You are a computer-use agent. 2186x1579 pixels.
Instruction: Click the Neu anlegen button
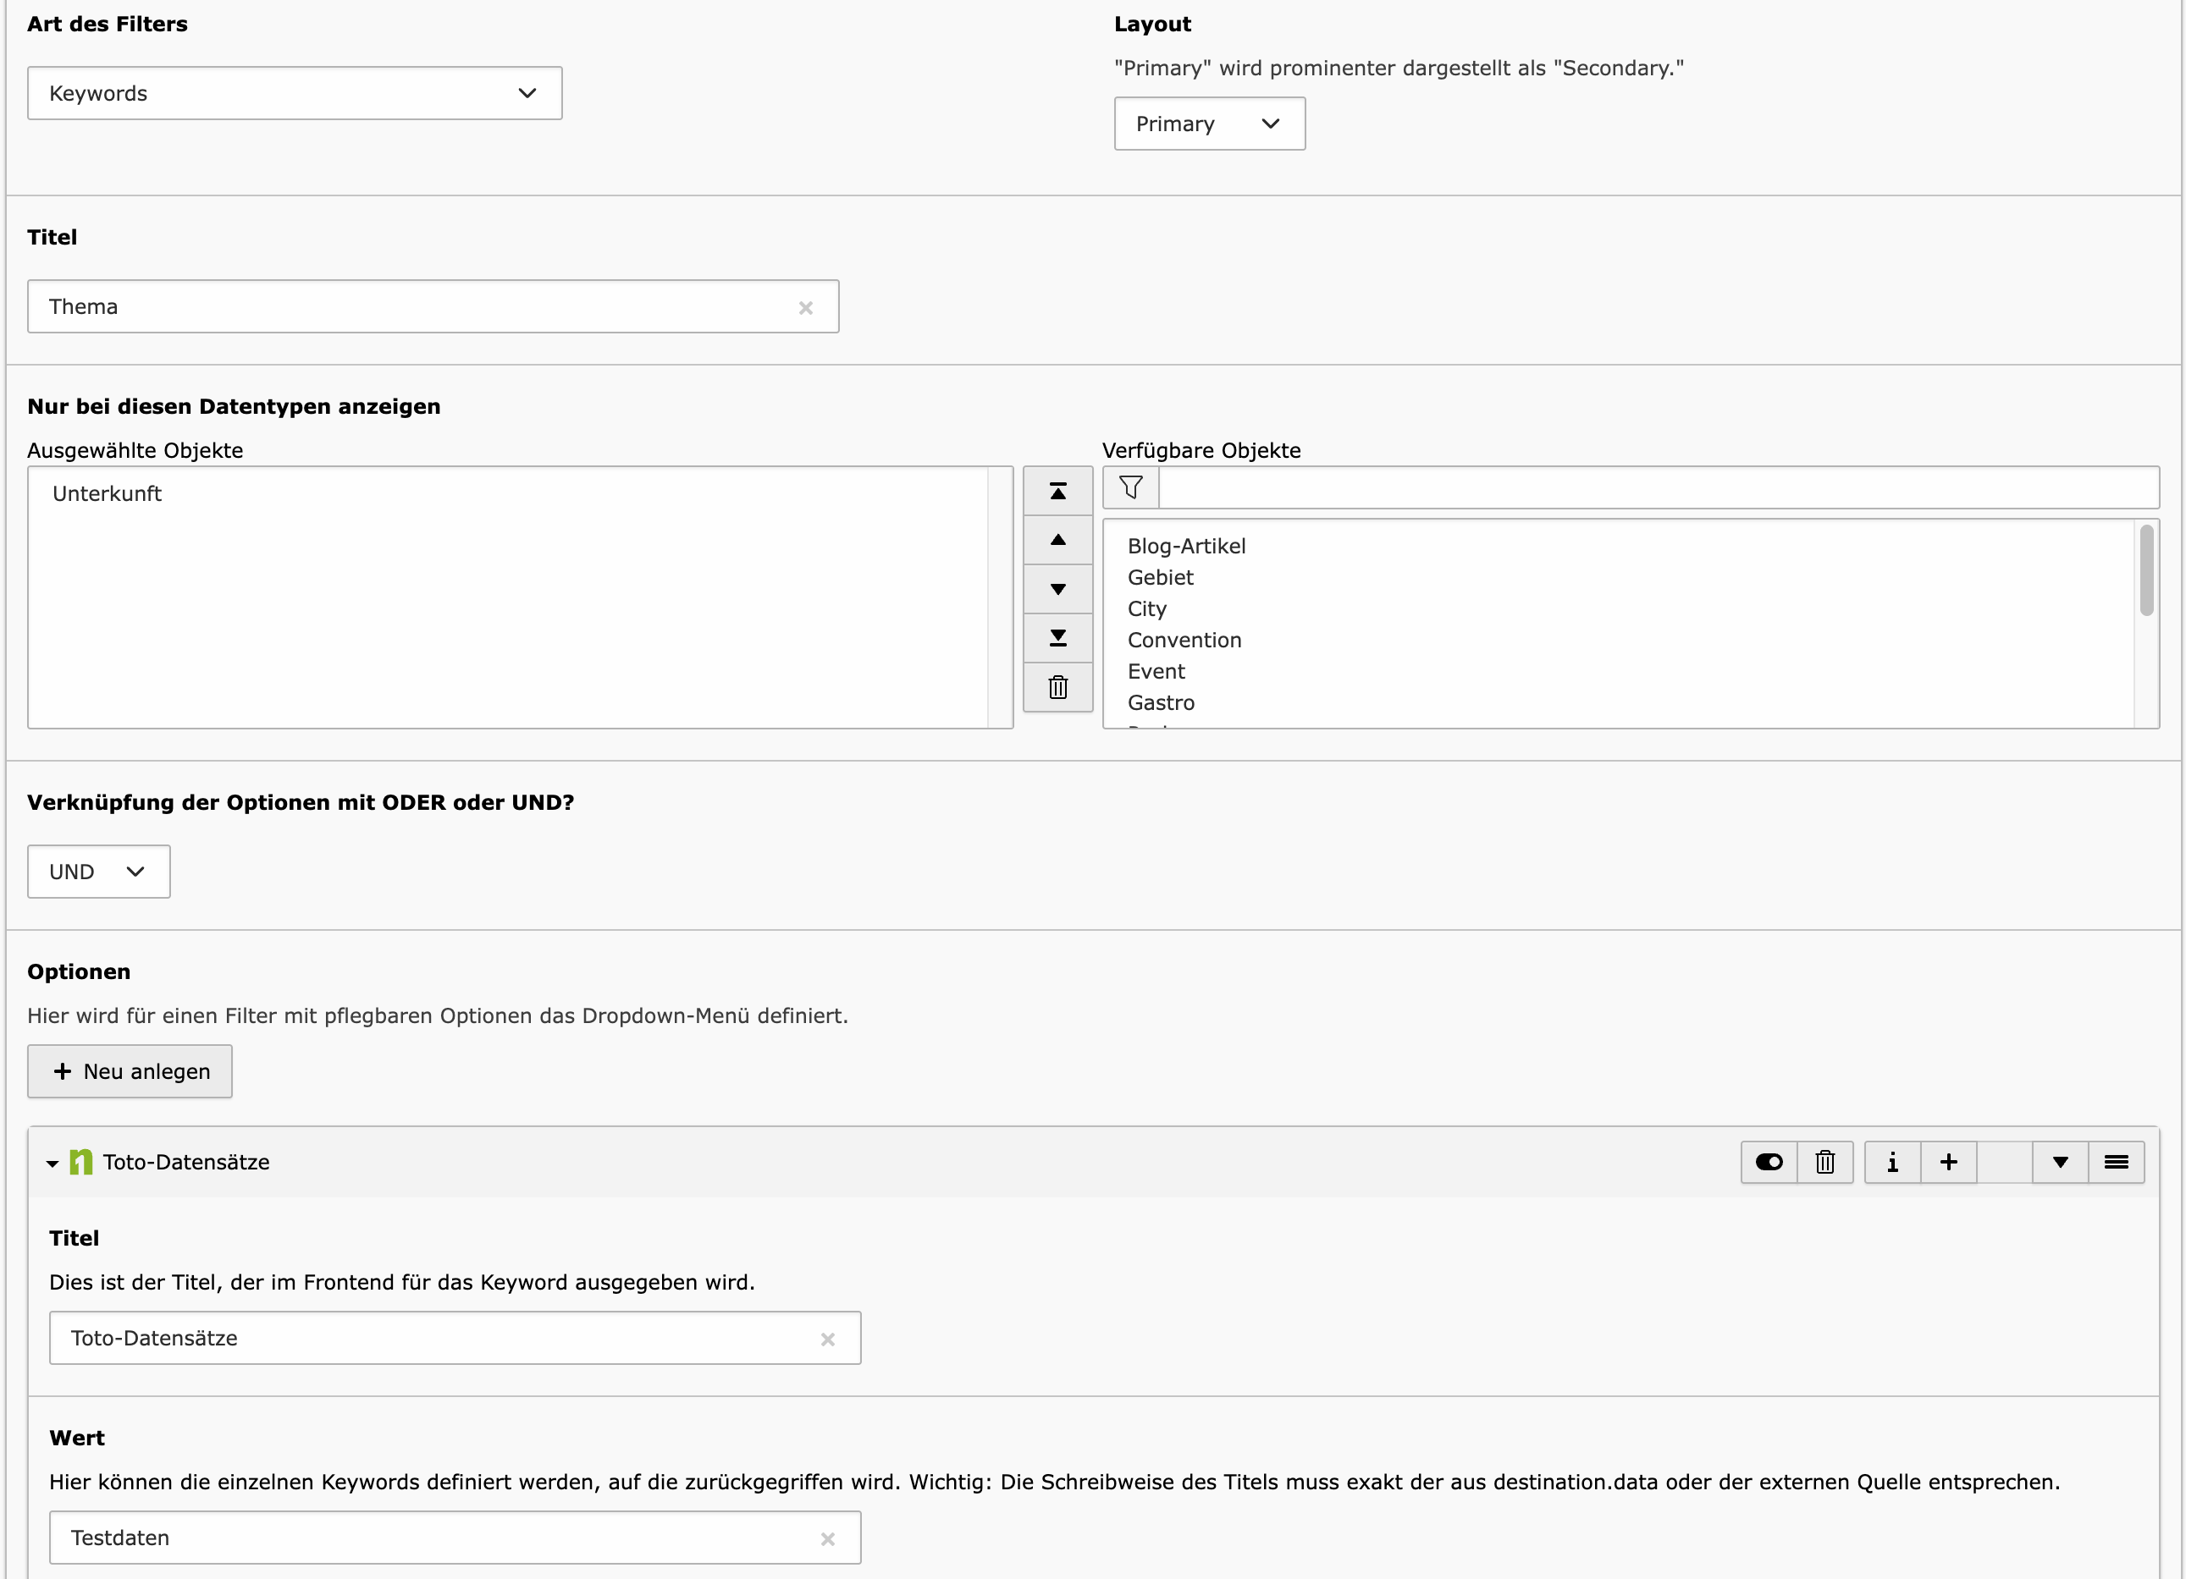click(130, 1071)
